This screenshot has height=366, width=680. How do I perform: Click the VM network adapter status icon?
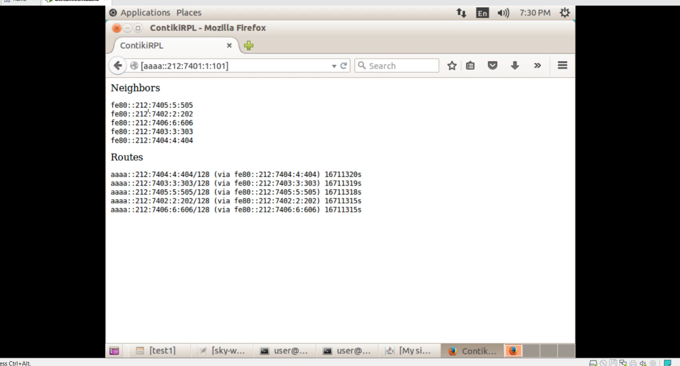pyautogui.click(x=623, y=363)
